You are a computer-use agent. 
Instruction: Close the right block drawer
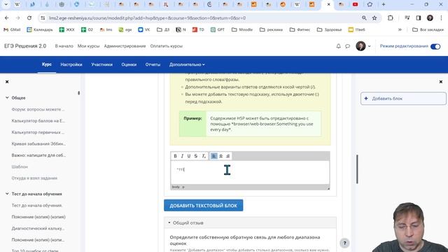441,82
